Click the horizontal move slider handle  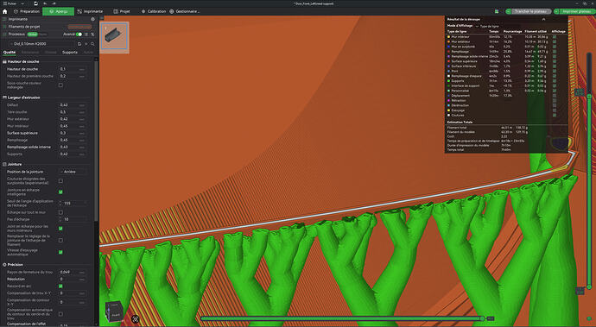pyautogui.click(x=482, y=318)
